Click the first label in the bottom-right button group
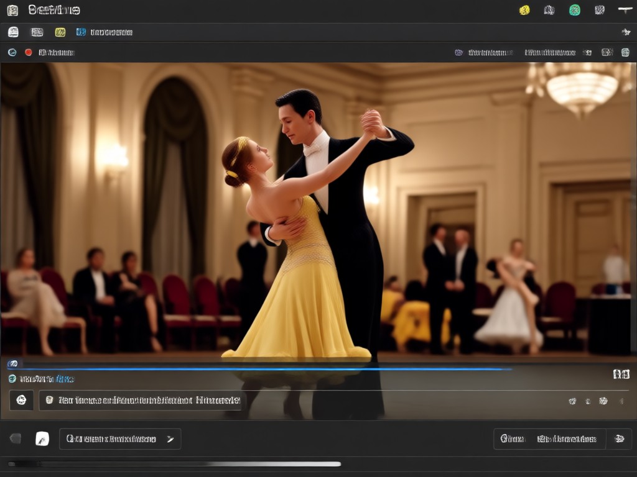Image resolution: width=637 pixels, height=477 pixels. click(513, 438)
